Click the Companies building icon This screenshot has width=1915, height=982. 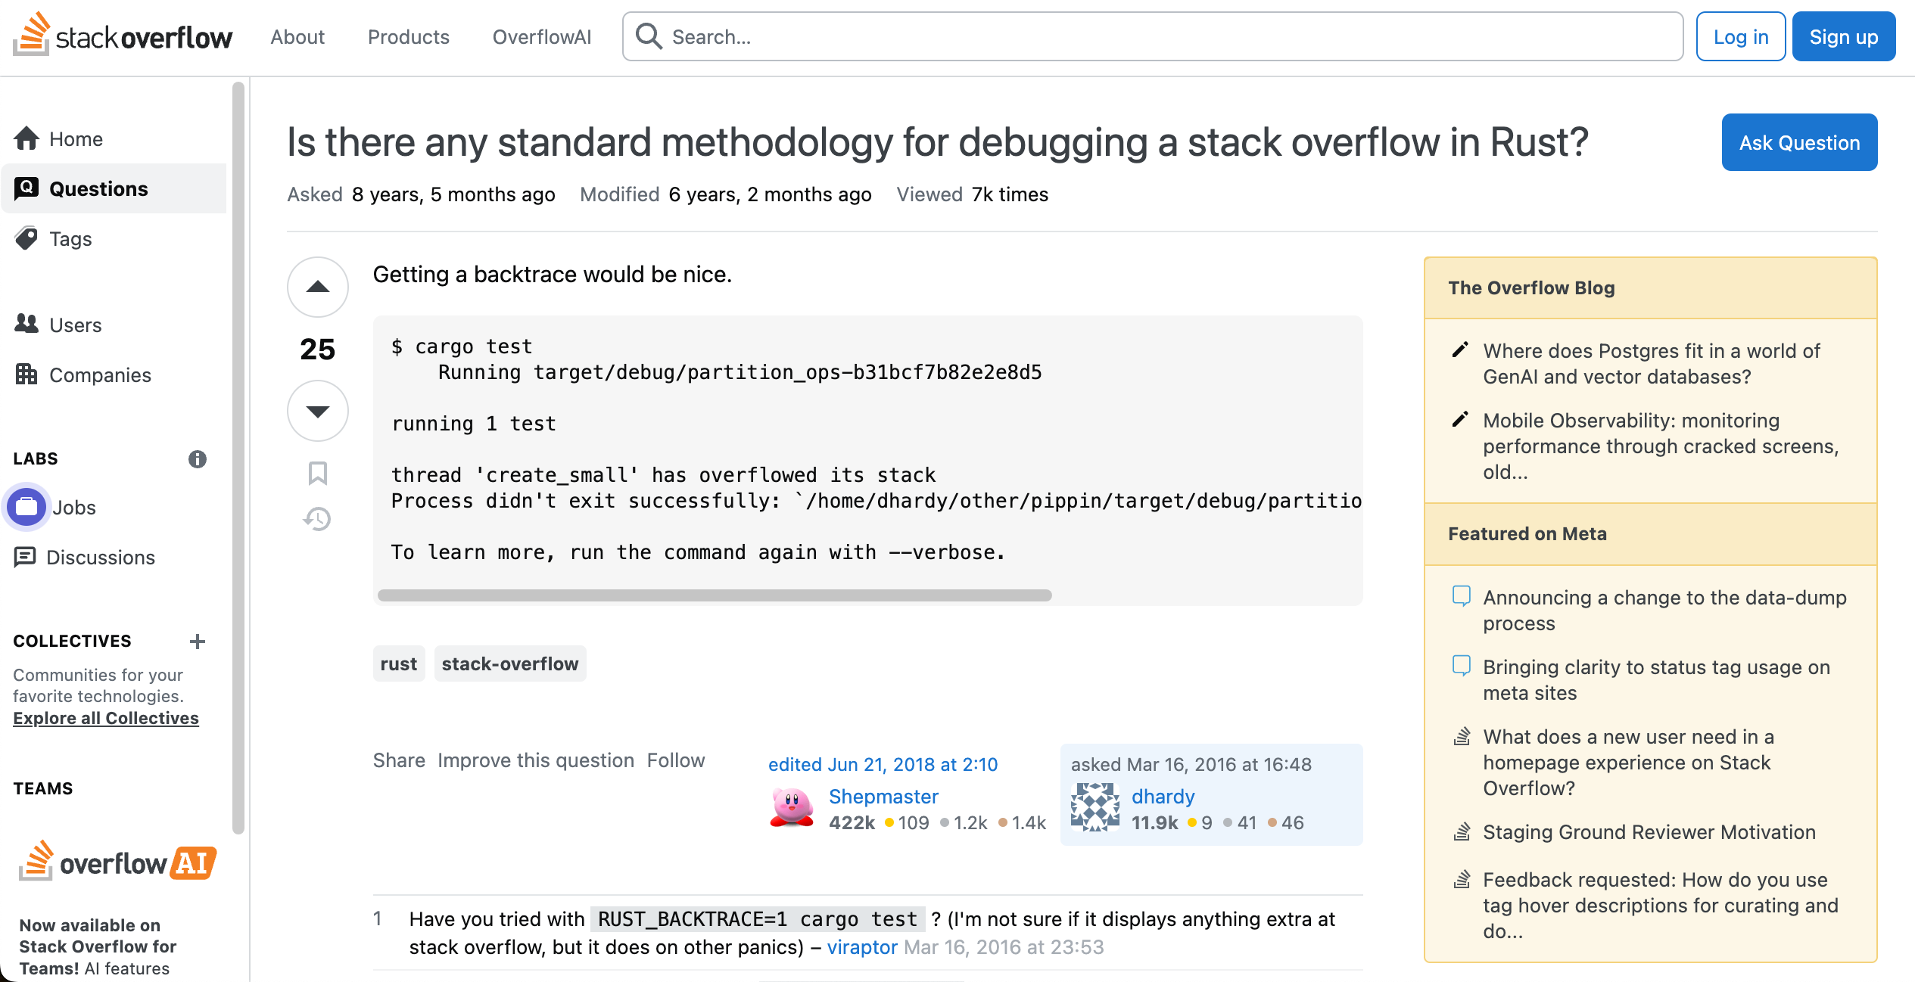point(26,374)
